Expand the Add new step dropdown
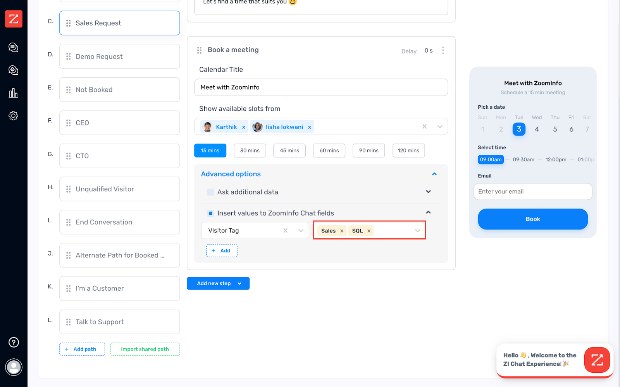Image resolution: width=620 pixels, height=387 pixels. tap(239, 284)
